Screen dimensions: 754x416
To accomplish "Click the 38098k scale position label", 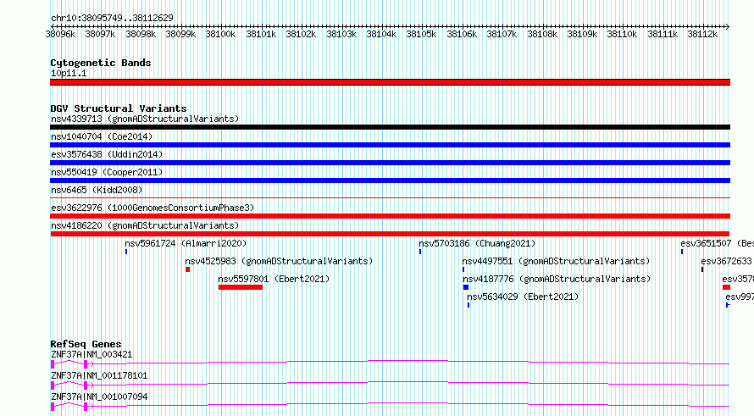I will point(141,34).
